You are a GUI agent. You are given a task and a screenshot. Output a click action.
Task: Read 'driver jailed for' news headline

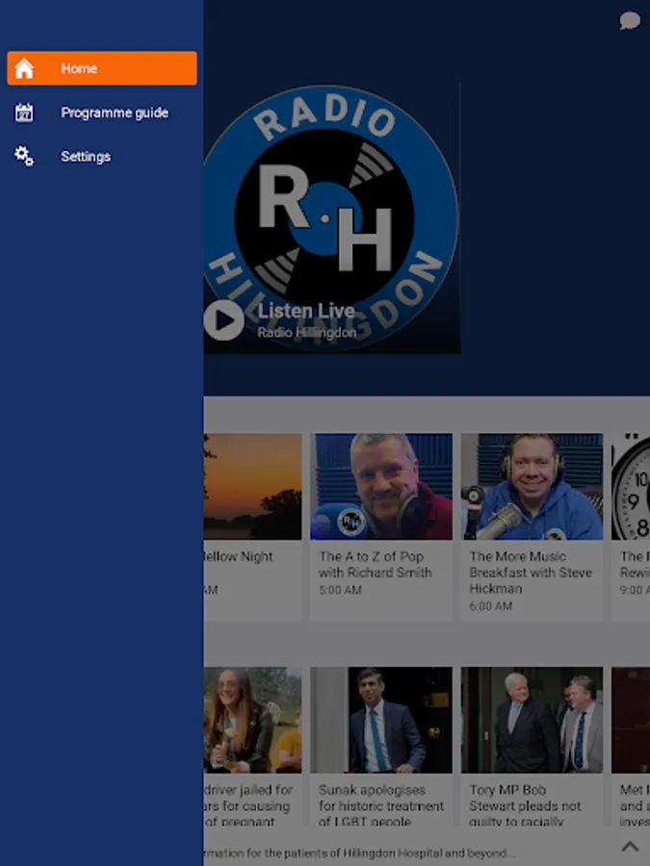(247, 805)
